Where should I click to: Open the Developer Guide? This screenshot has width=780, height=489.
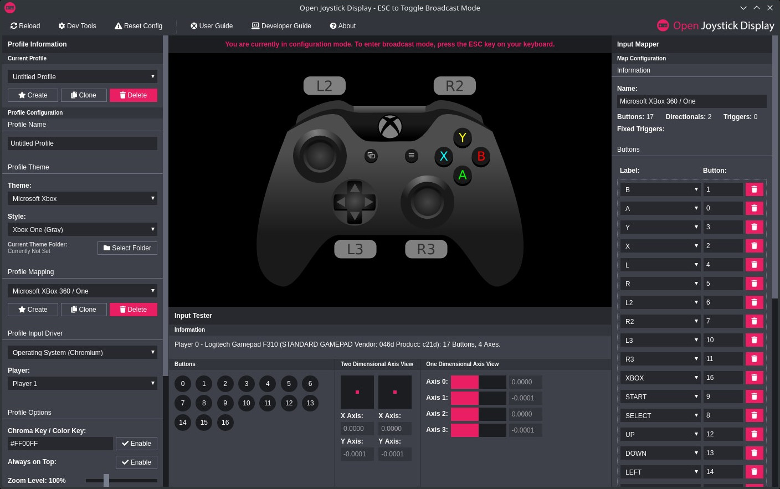coord(281,26)
